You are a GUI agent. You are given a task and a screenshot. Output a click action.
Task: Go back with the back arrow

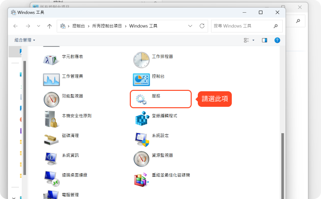(x=16, y=26)
